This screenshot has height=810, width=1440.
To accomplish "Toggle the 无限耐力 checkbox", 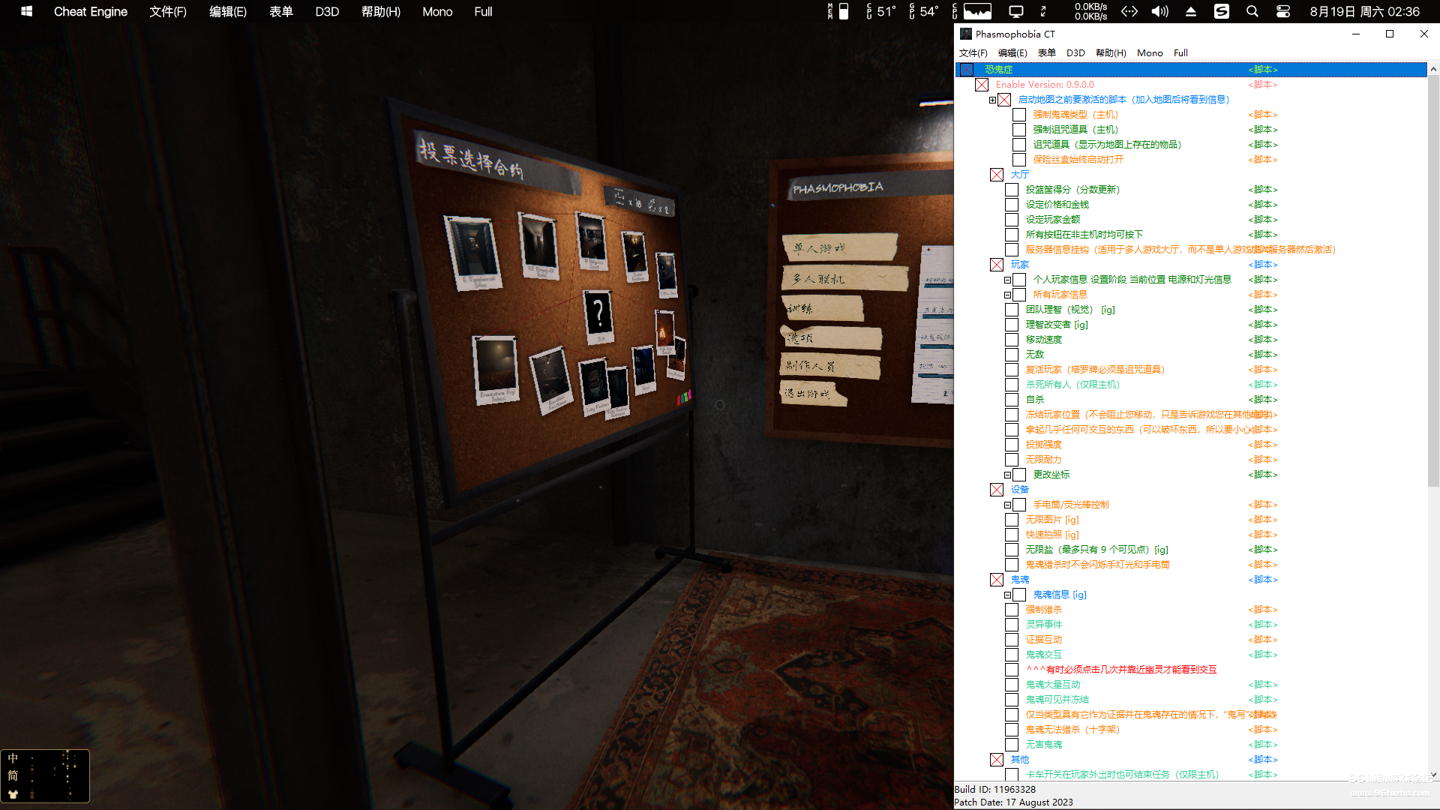I will pyautogui.click(x=1012, y=460).
